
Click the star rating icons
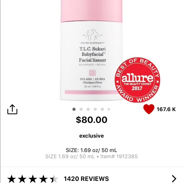pos(32,179)
